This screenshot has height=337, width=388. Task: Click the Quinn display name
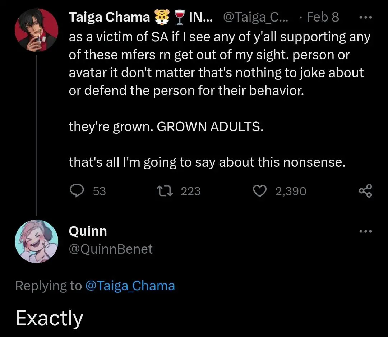(x=88, y=231)
